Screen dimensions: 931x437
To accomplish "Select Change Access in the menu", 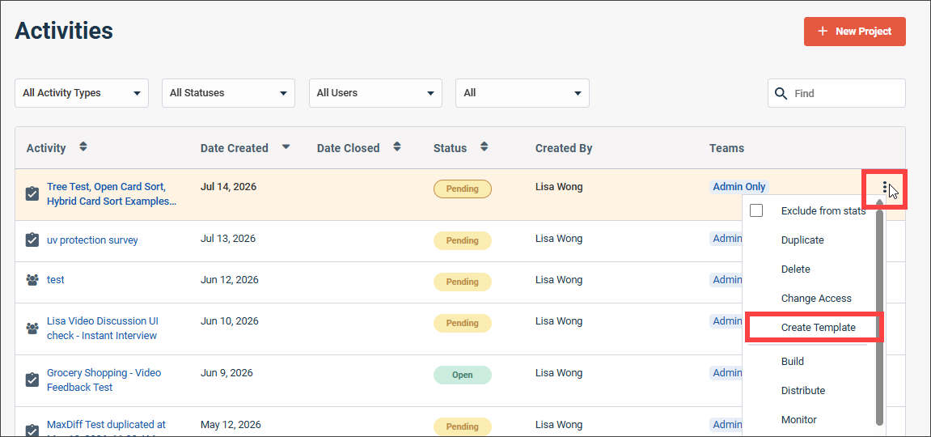I will [x=816, y=298].
